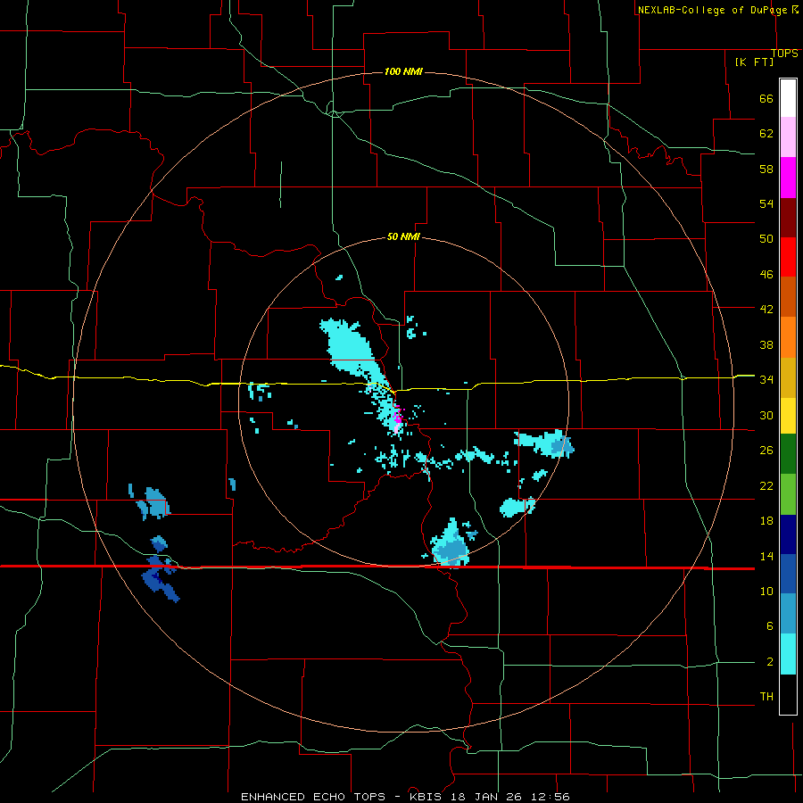Screen dimensions: 803x803
Task: Click the 100 NMI range ring label
Action: pyautogui.click(x=403, y=71)
